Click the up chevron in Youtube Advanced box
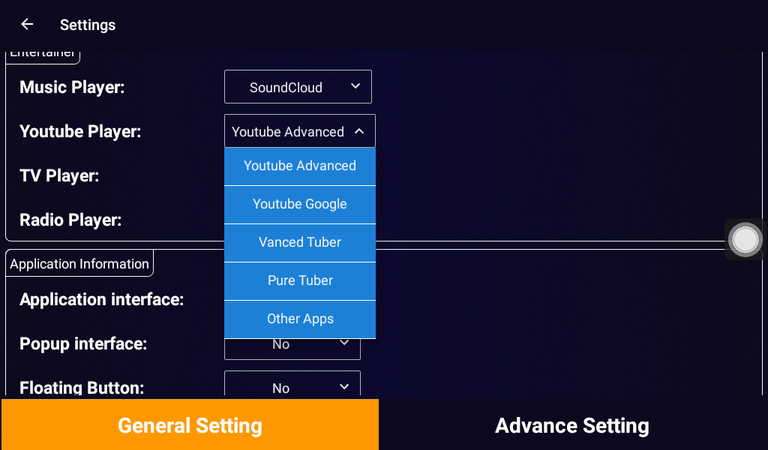The image size is (768, 450). [359, 131]
